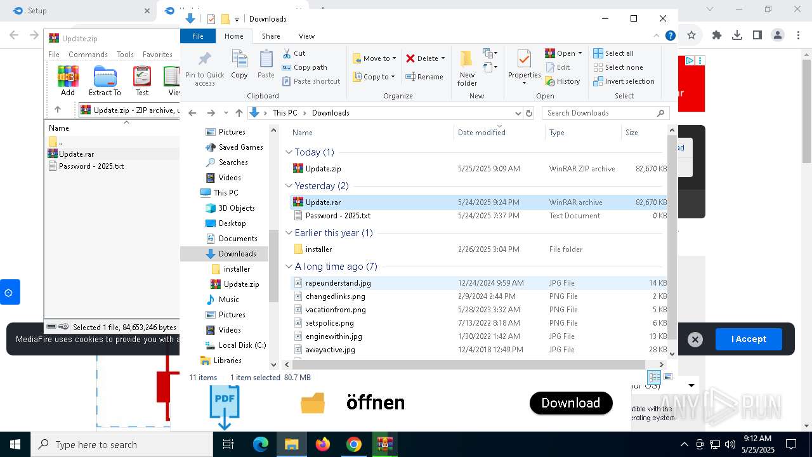The height and width of the screenshot is (457, 812).
Task: Click Windows taskbar search box
Action: [x=122, y=444]
